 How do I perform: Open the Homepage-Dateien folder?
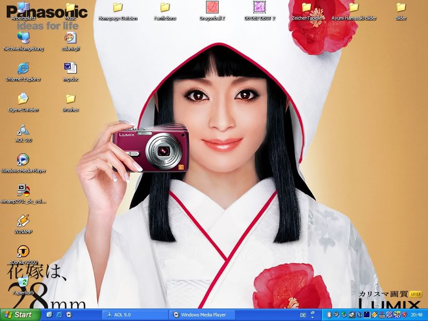click(117, 11)
